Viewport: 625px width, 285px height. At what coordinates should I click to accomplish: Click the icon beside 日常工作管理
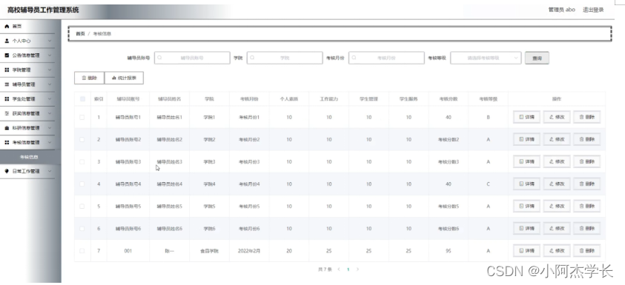click(x=7, y=171)
